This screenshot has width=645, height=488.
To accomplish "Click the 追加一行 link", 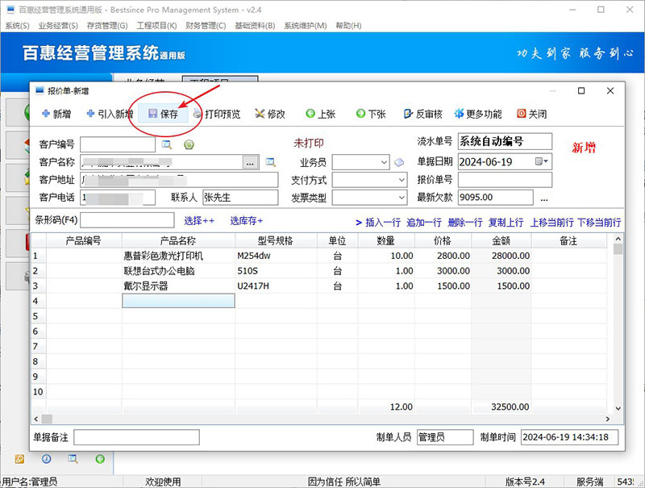I will 424,223.
